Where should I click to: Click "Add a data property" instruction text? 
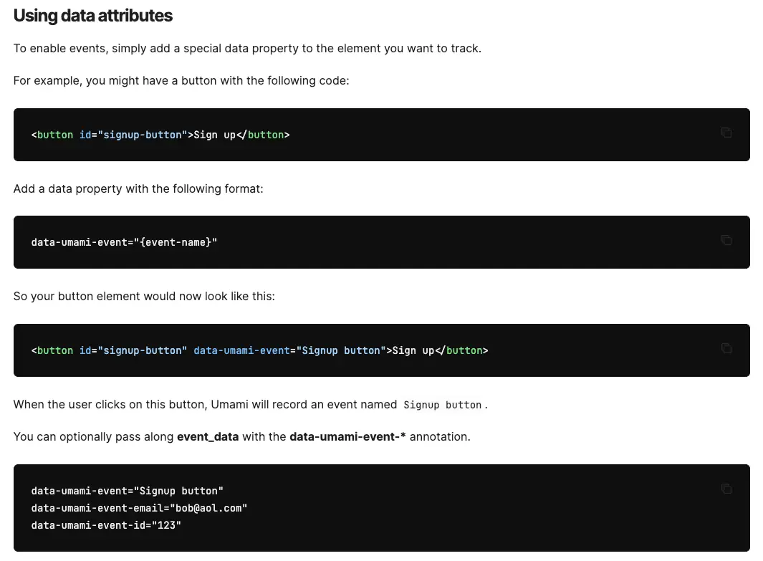pyautogui.click(x=138, y=188)
